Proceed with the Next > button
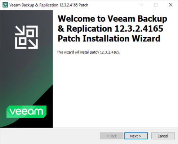 pos(136,136)
